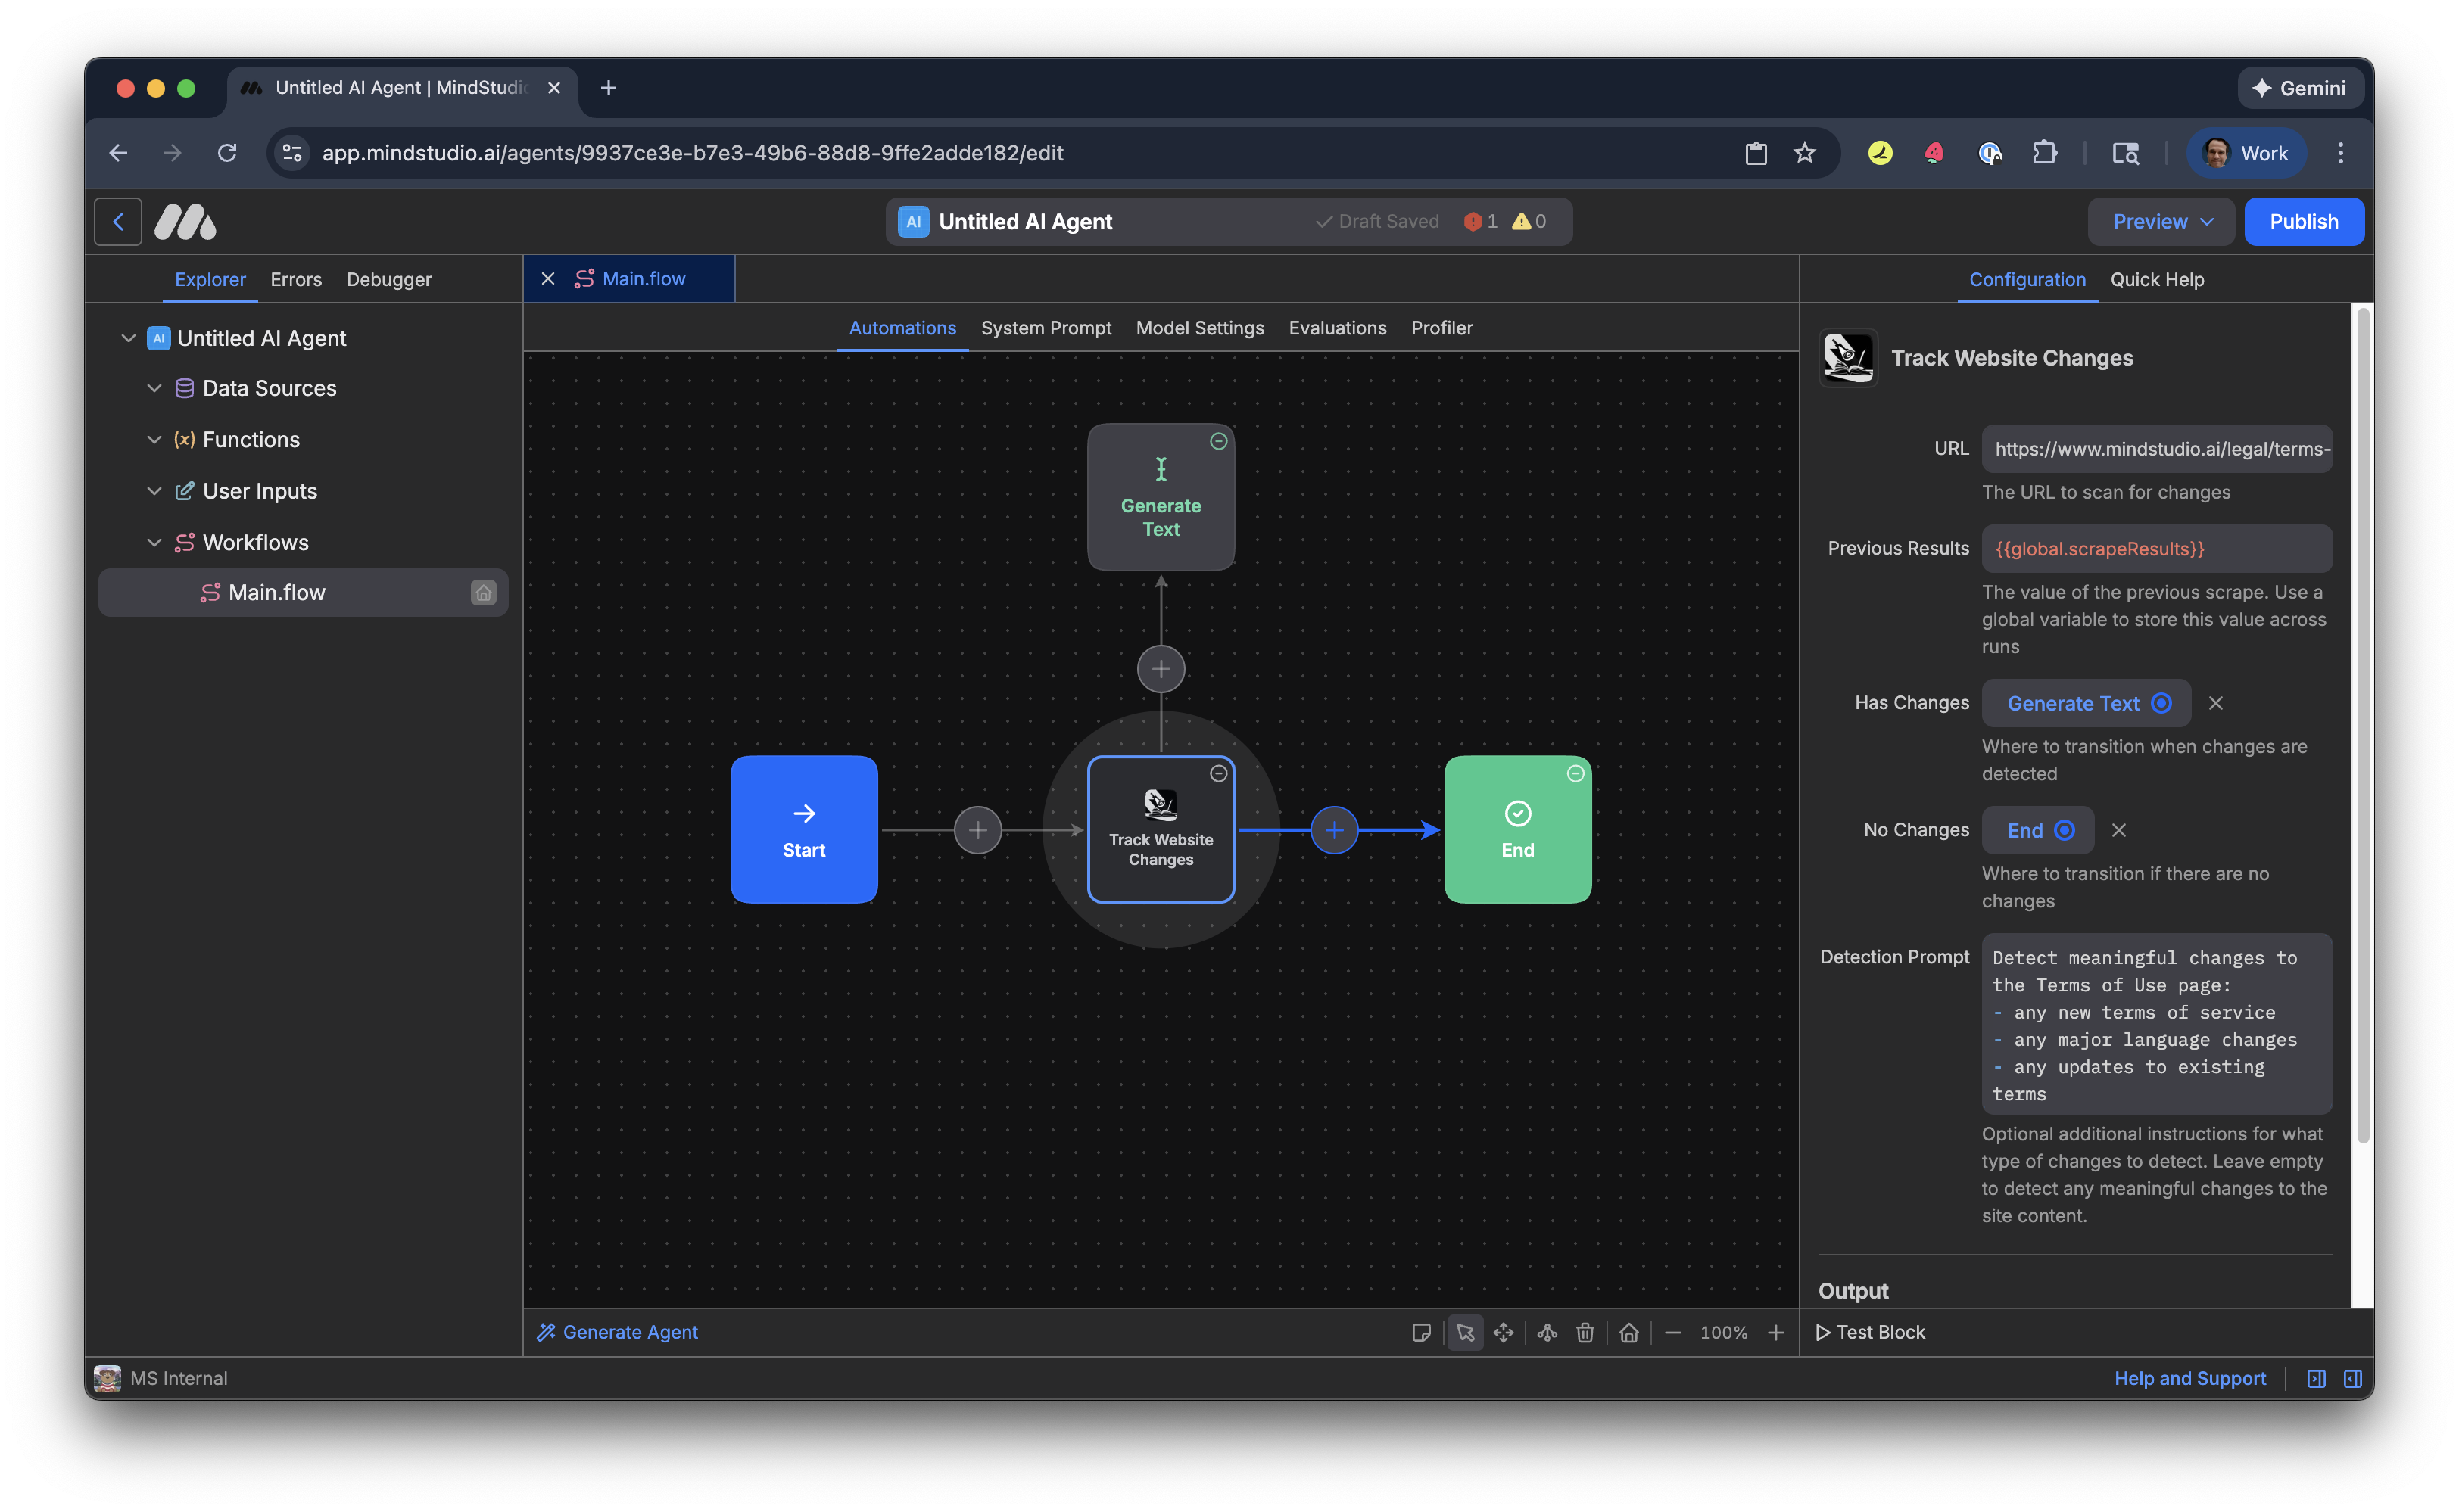Click the auto-arrange layout icon
The image size is (2459, 1512).
tap(1547, 1332)
